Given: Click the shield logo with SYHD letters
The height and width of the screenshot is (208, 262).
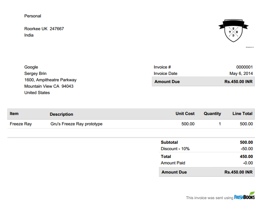Looking at the screenshot, I should click(233, 31).
